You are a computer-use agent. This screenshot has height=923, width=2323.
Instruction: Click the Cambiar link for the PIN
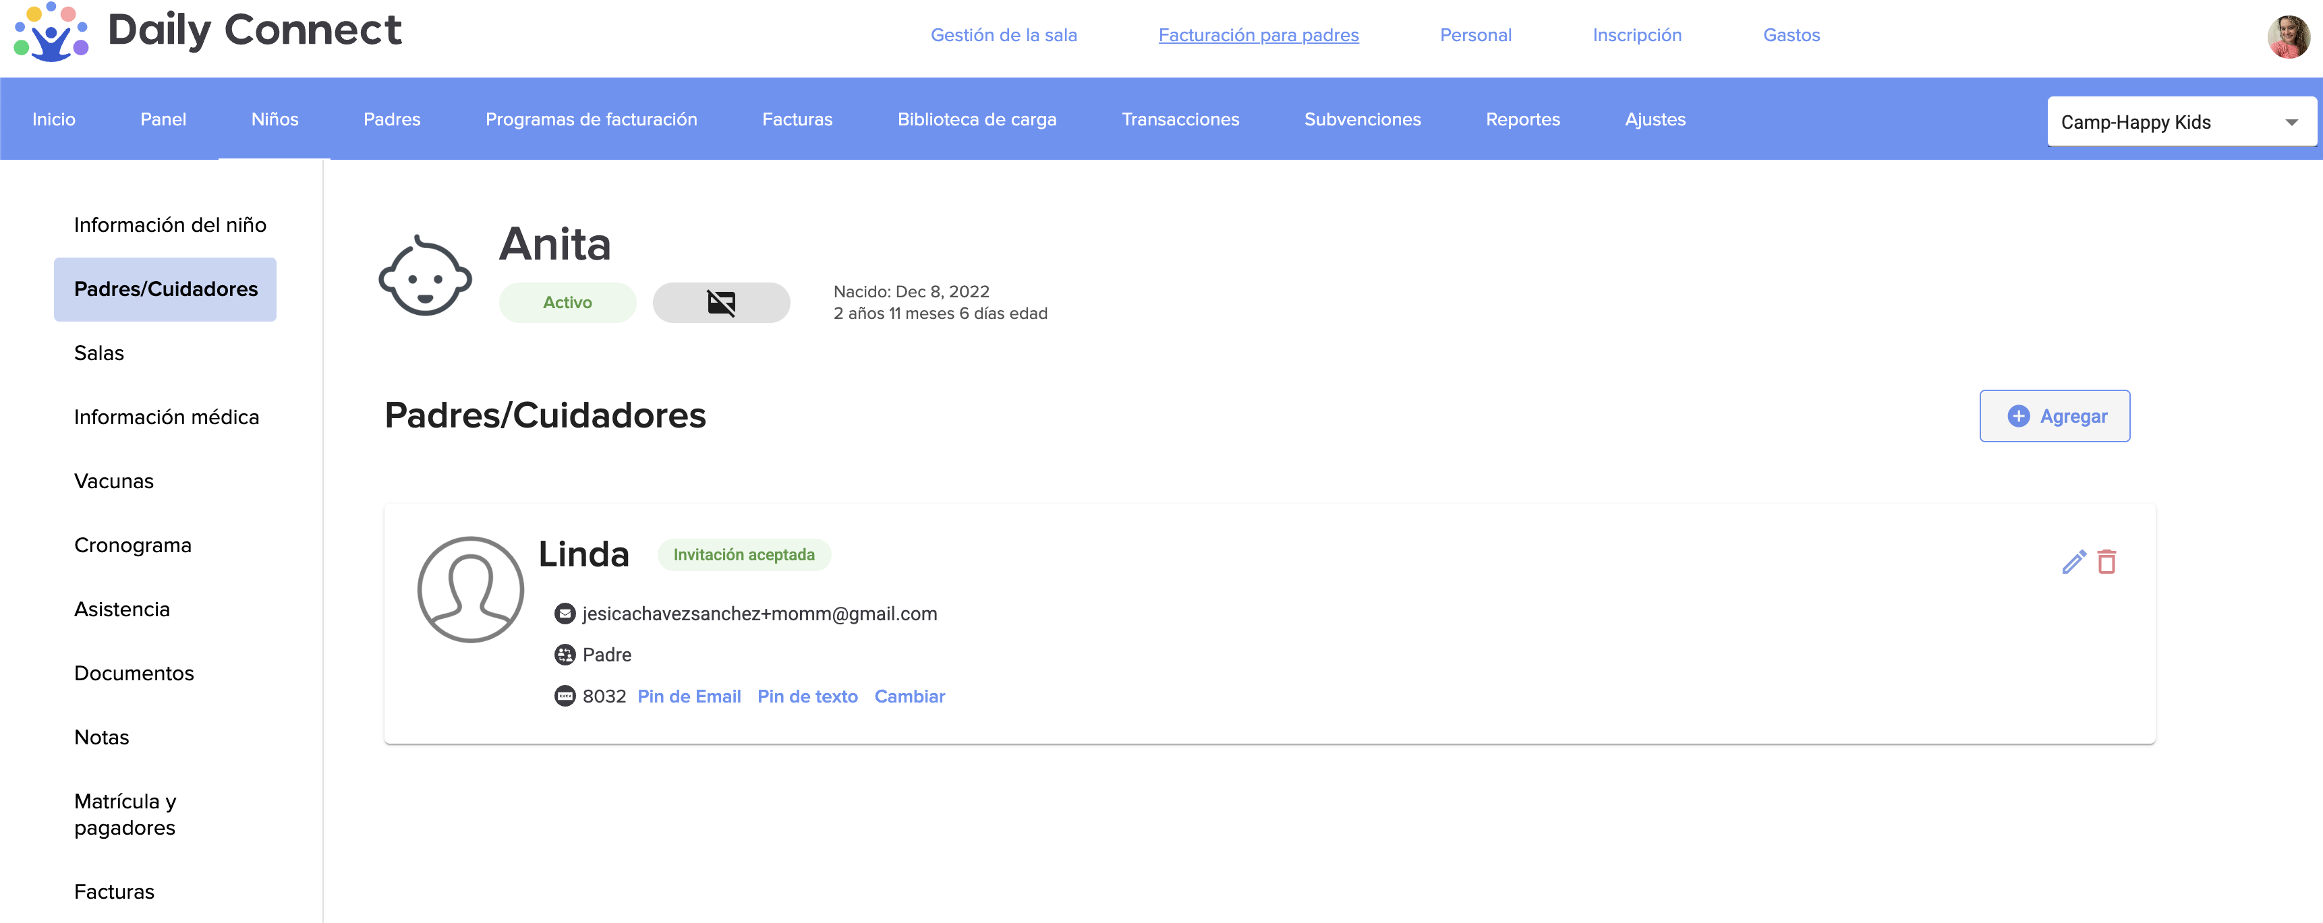909,696
